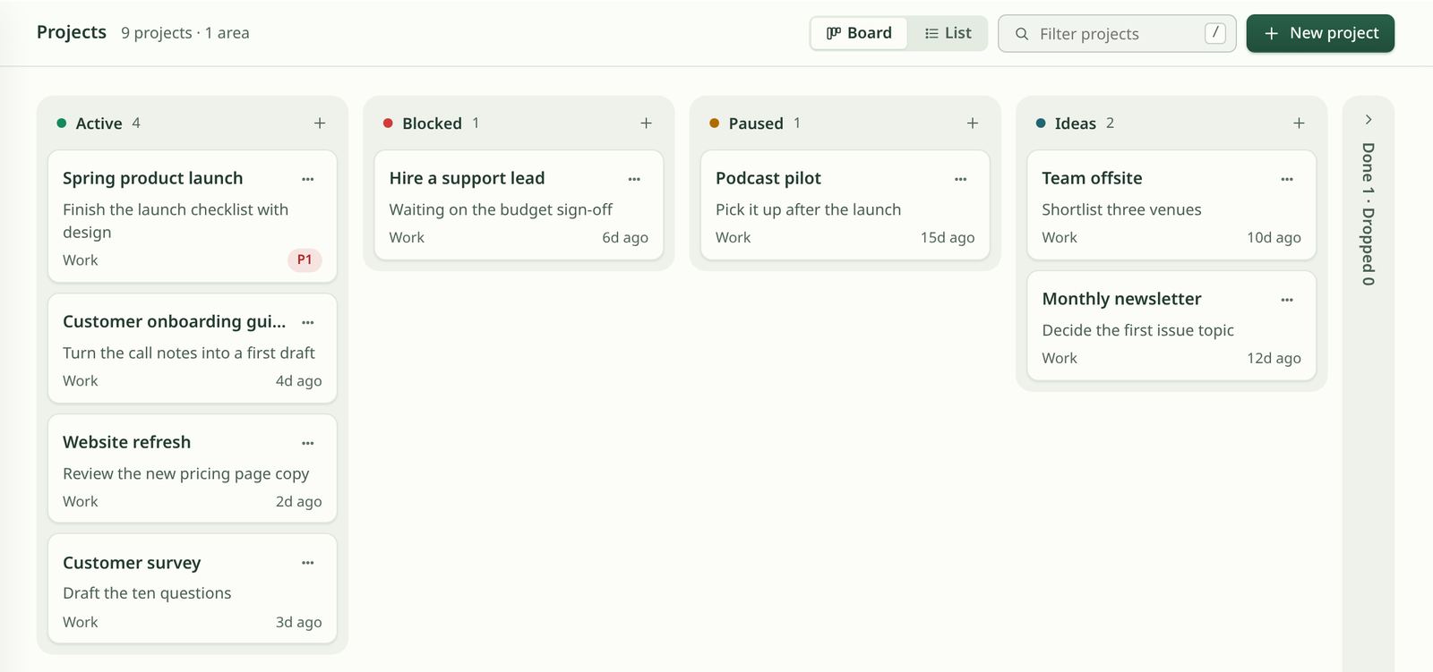1433x672 pixels.
Task: Switch to the Board view
Action: [859, 33]
